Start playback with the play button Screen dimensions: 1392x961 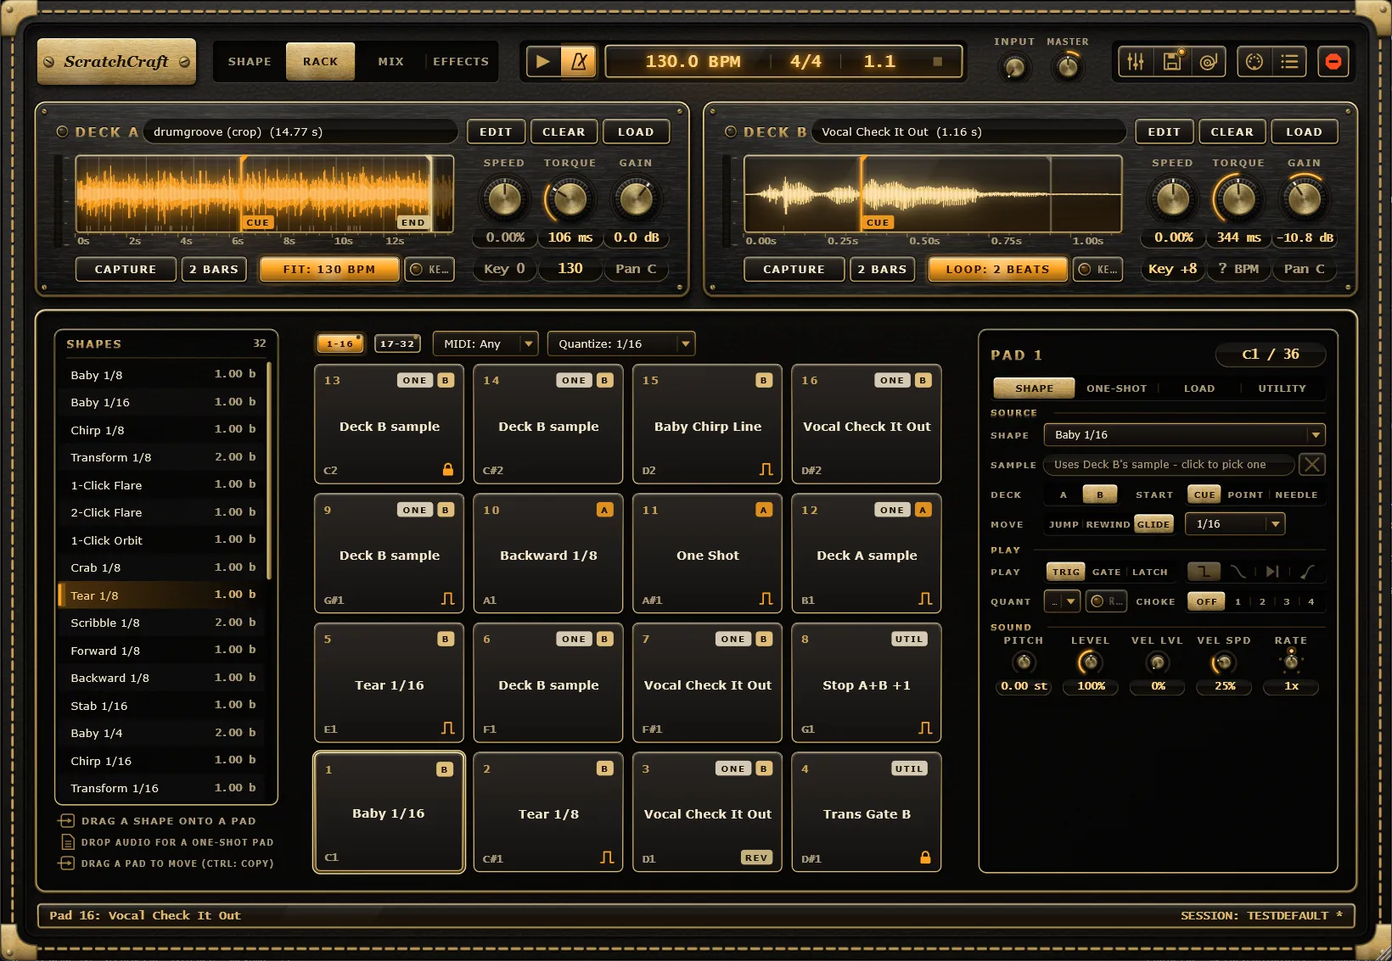coord(543,62)
